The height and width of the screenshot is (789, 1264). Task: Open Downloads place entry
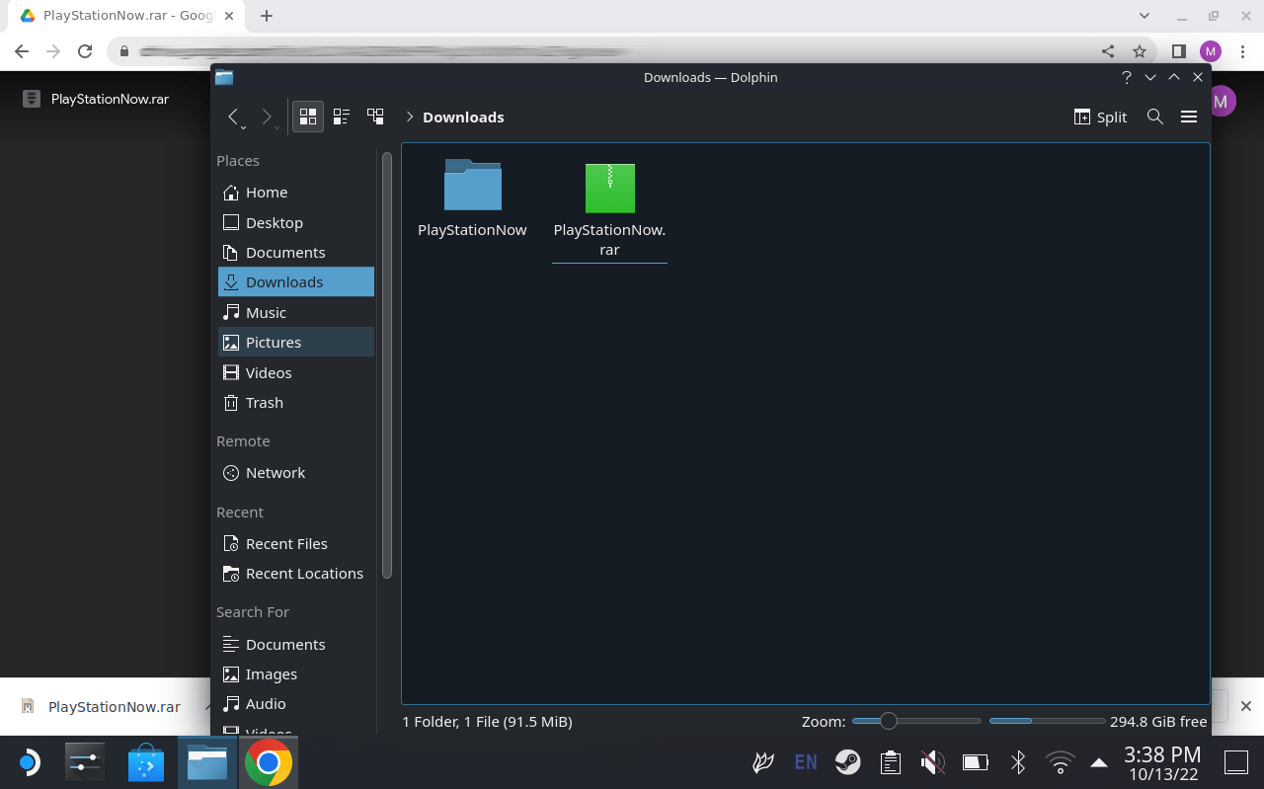click(x=296, y=281)
